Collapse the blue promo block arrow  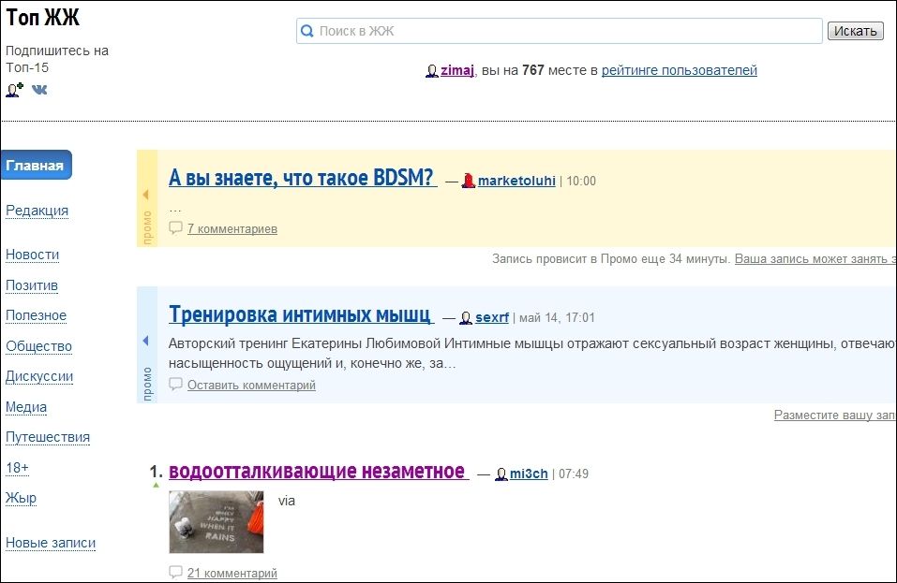pos(146,341)
